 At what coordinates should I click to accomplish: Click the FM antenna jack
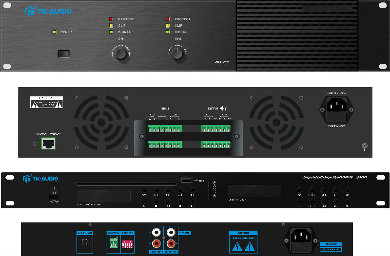(84, 241)
